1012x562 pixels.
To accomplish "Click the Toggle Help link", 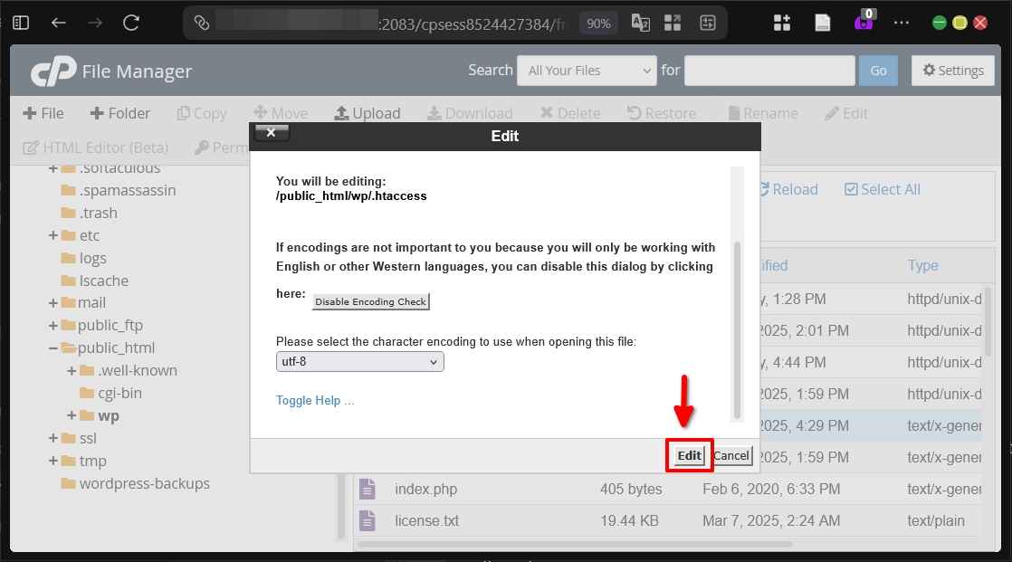I will click(x=315, y=399).
